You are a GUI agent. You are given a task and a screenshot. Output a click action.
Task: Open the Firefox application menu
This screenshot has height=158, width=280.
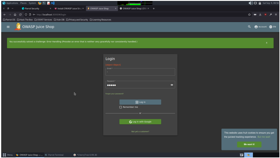[276, 15]
